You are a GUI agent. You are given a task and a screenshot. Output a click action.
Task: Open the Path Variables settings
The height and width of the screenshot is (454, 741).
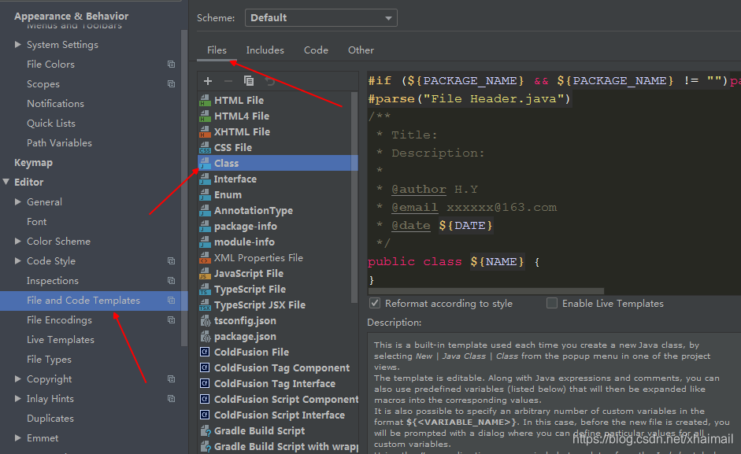click(x=60, y=142)
